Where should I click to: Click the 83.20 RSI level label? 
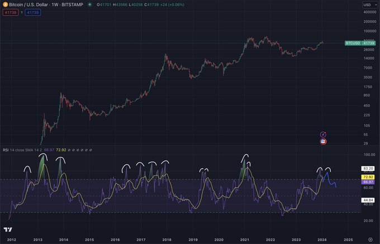(x=366, y=168)
